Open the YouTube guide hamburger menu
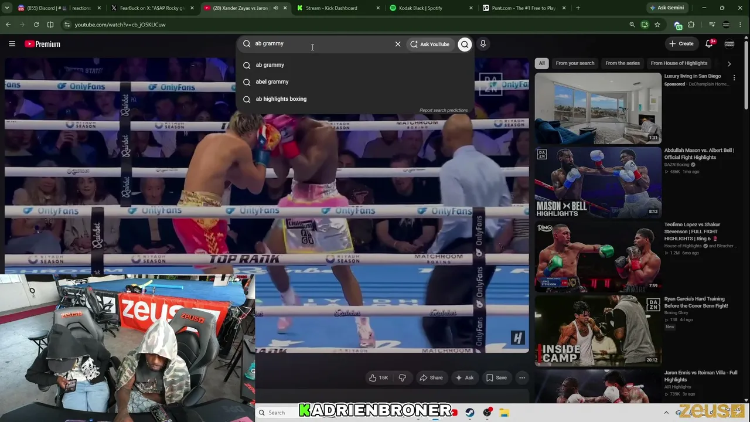Screen dimensions: 750x422 click(12, 44)
